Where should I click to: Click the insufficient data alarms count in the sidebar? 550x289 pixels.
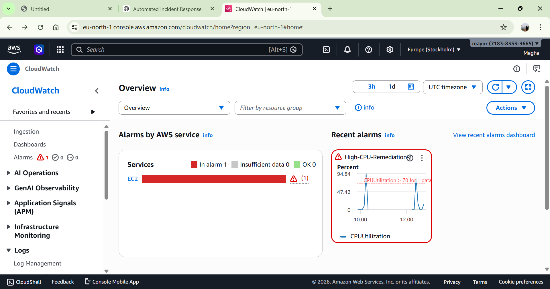72,157
